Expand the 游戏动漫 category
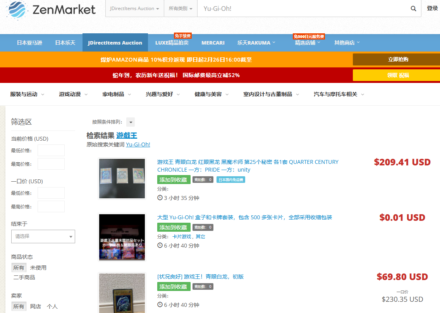Viewport: 440px width, 313px height. 73,94
